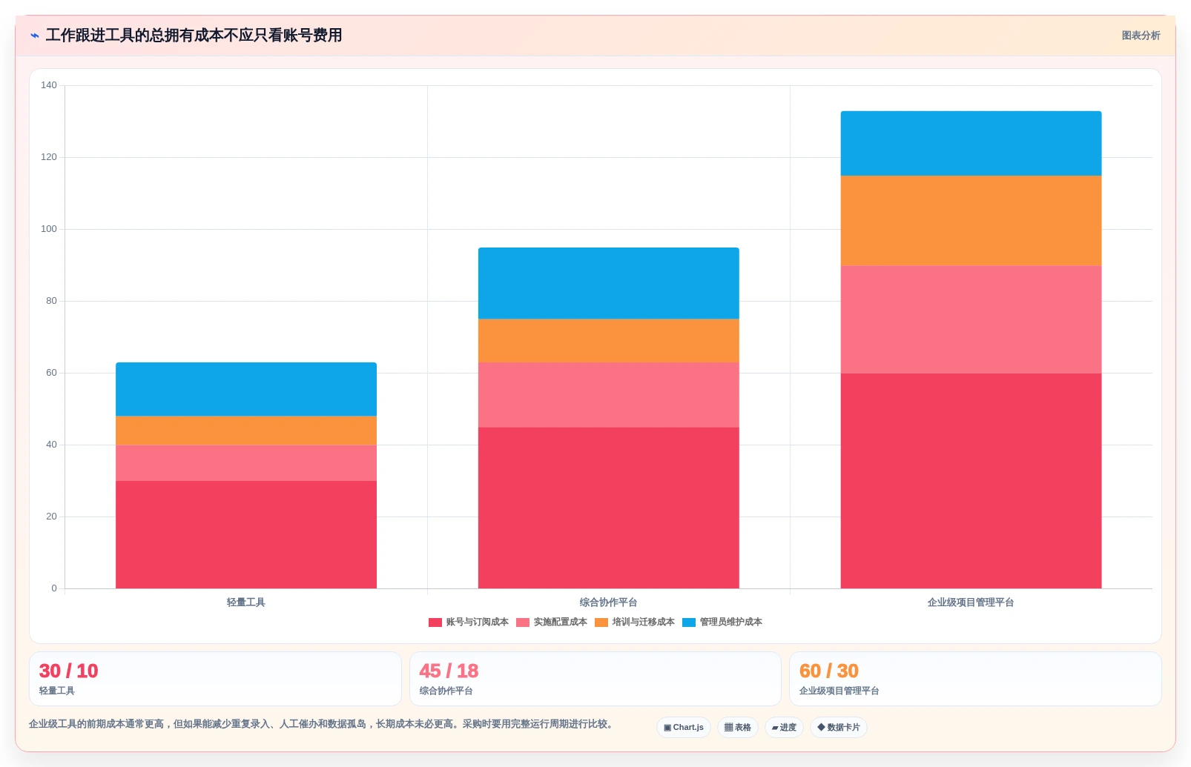Click the blue segment of the 综合协作平台 bar
This screenshot has width=1191, height=767.
609,283
